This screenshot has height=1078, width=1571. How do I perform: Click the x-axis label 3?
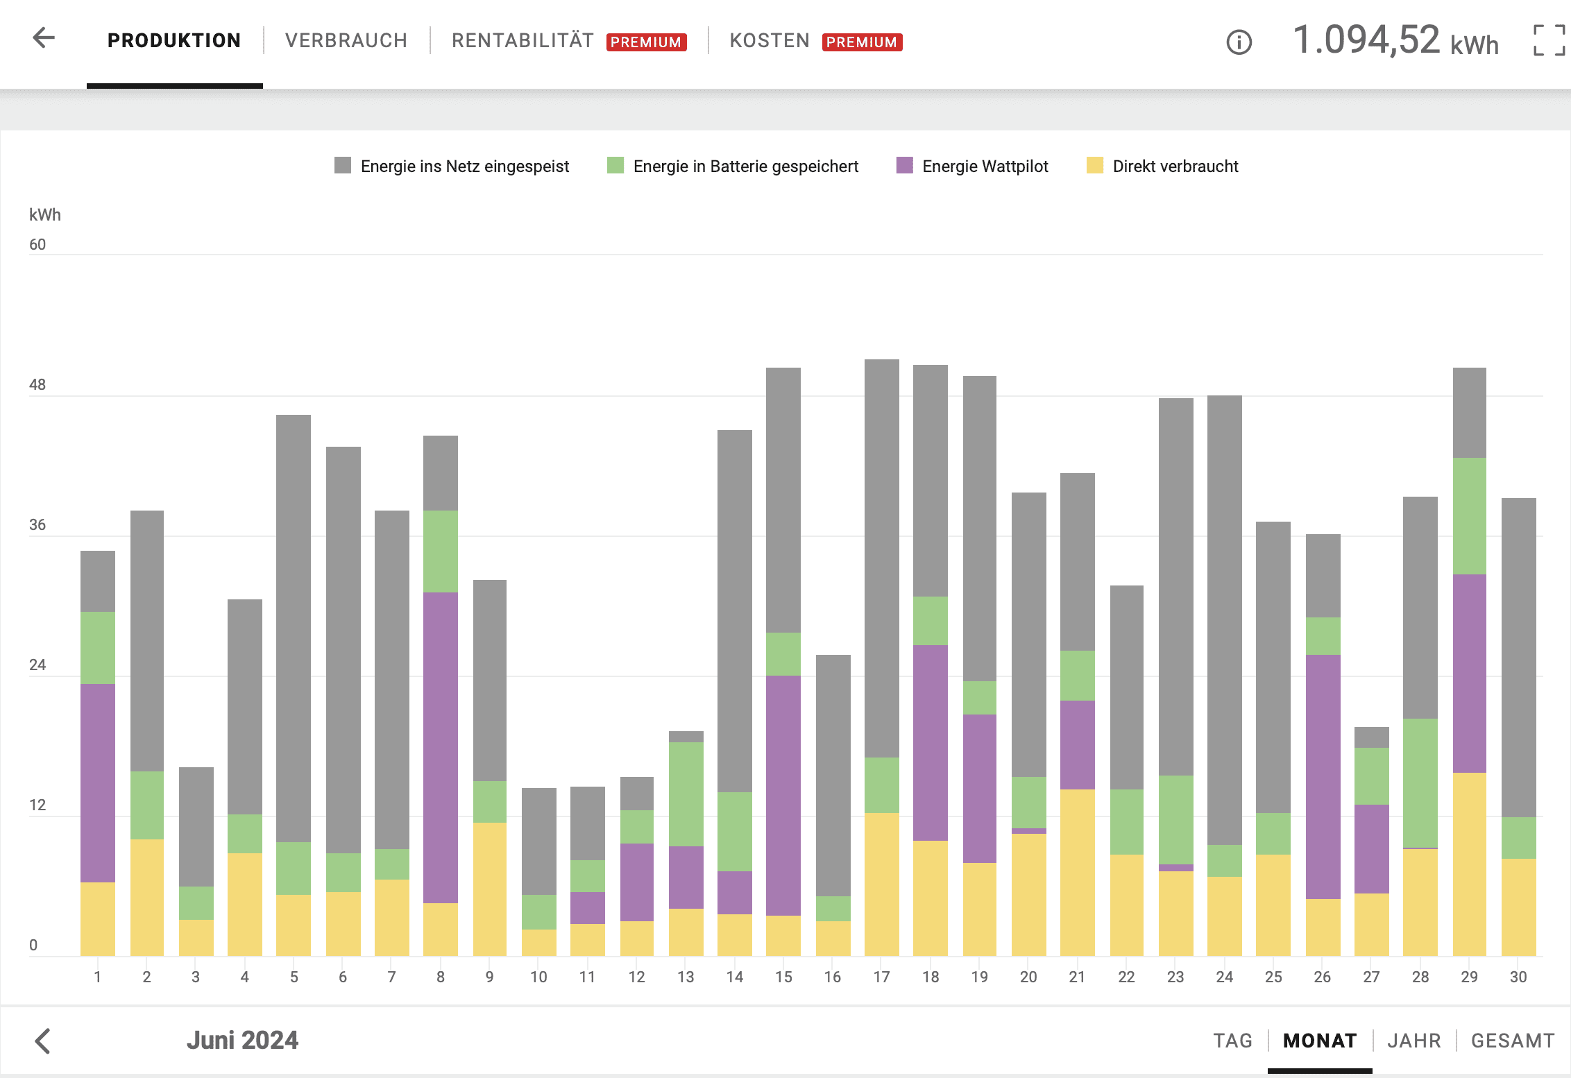[196, 977]
